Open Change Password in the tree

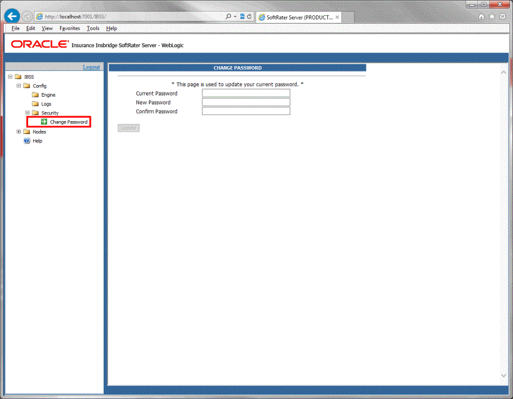(69, 122)
